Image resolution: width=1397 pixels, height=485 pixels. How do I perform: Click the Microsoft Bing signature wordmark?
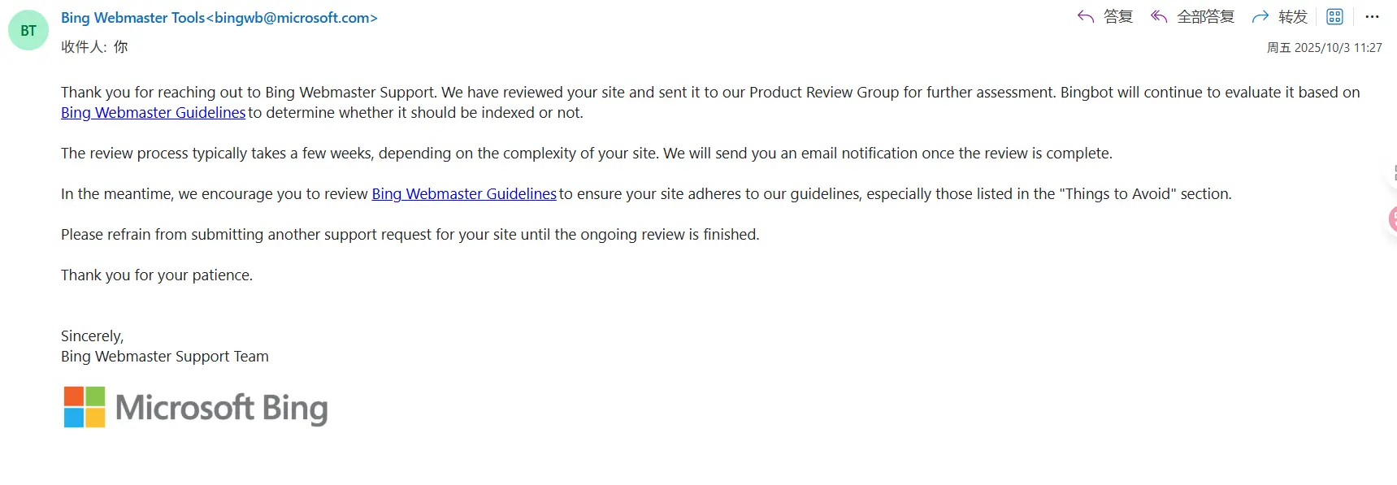click(221, 408)
